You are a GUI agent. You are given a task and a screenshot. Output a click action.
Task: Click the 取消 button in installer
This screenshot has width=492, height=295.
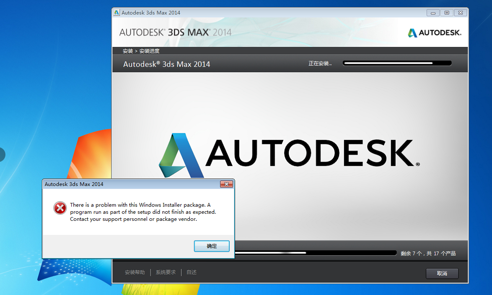pyautogui.click(x=442, y=273)
